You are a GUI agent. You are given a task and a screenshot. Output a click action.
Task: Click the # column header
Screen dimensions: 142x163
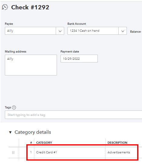coord(31,143)
